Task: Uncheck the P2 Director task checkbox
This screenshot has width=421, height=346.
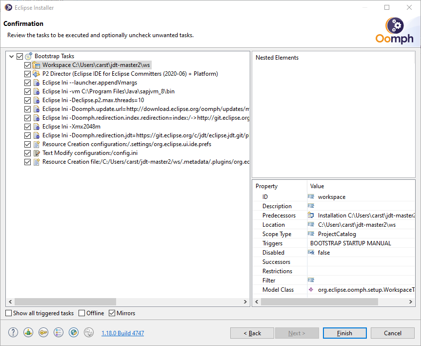Action: pos(27,74)
